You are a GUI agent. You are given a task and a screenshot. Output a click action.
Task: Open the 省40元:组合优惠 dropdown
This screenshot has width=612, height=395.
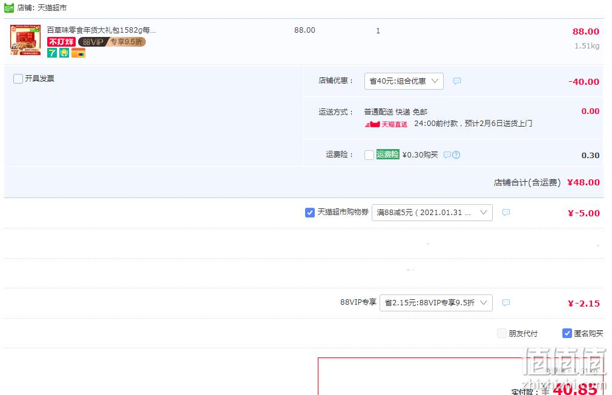tap(404, 81)
